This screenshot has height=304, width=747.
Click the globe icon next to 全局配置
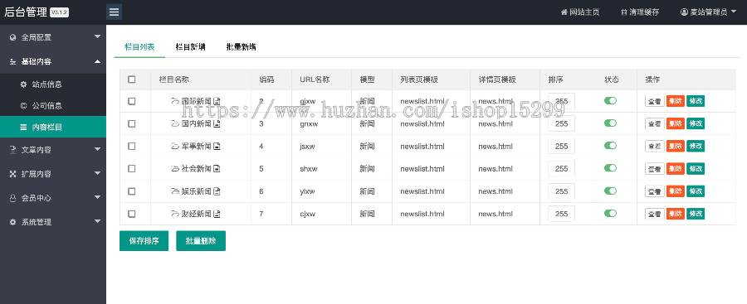point(12,37)
